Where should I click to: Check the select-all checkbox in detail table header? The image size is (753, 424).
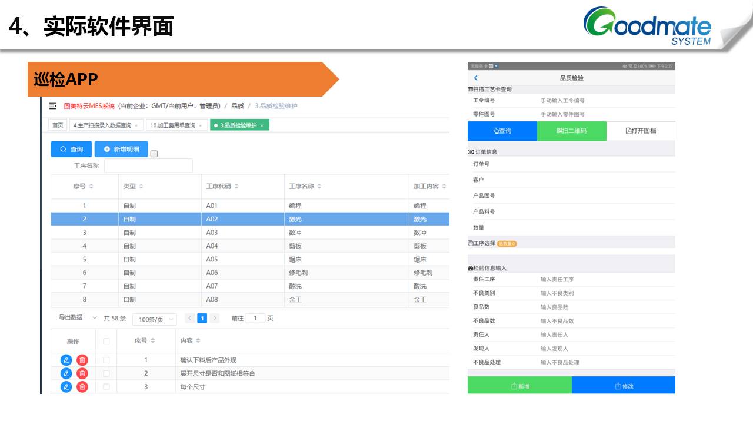[106, 341]
